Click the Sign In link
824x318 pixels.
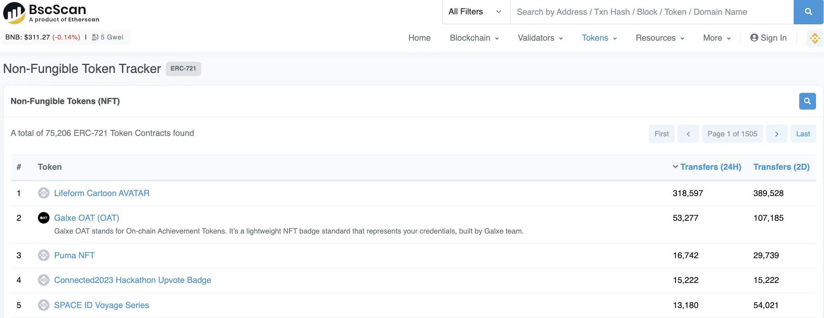coord(768,38)
